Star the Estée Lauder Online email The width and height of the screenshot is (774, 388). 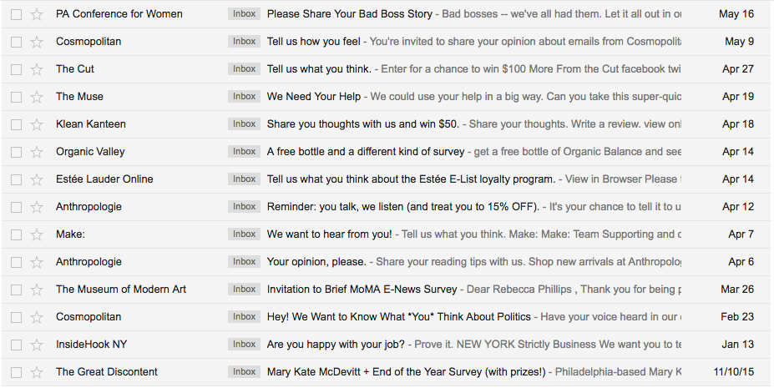click(37, 179)
